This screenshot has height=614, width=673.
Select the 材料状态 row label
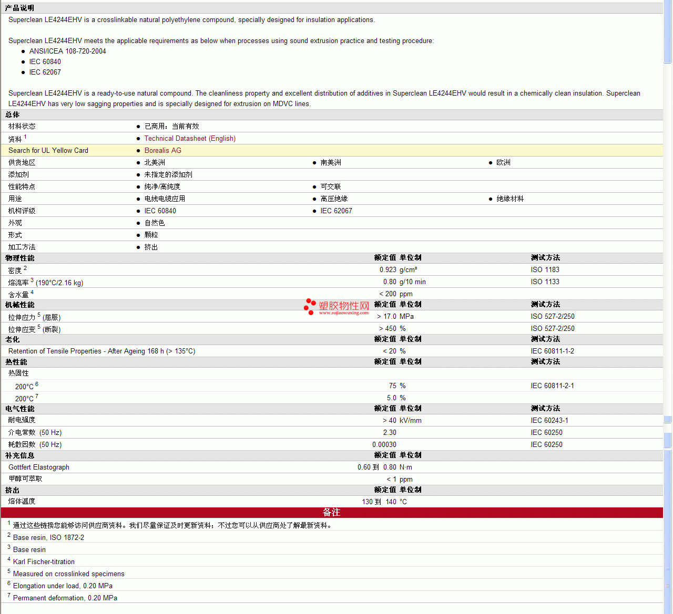22,127
